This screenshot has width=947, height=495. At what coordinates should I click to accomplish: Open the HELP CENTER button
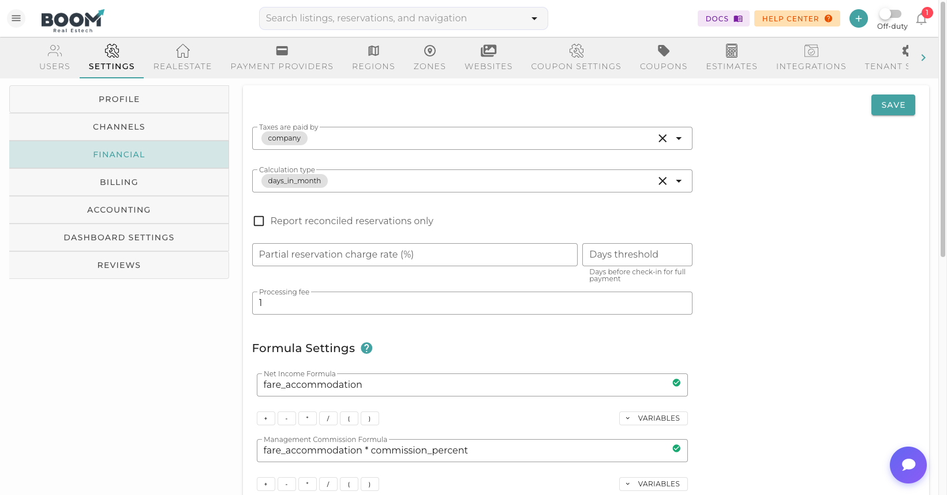[797, 18]
